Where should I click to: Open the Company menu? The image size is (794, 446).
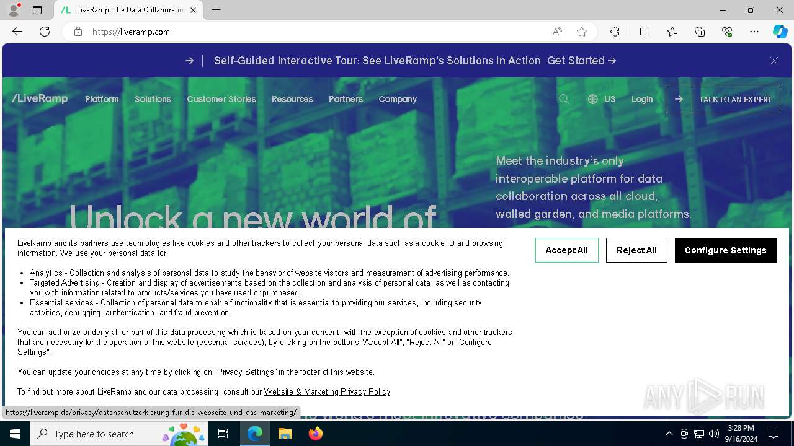pos(398,99)
